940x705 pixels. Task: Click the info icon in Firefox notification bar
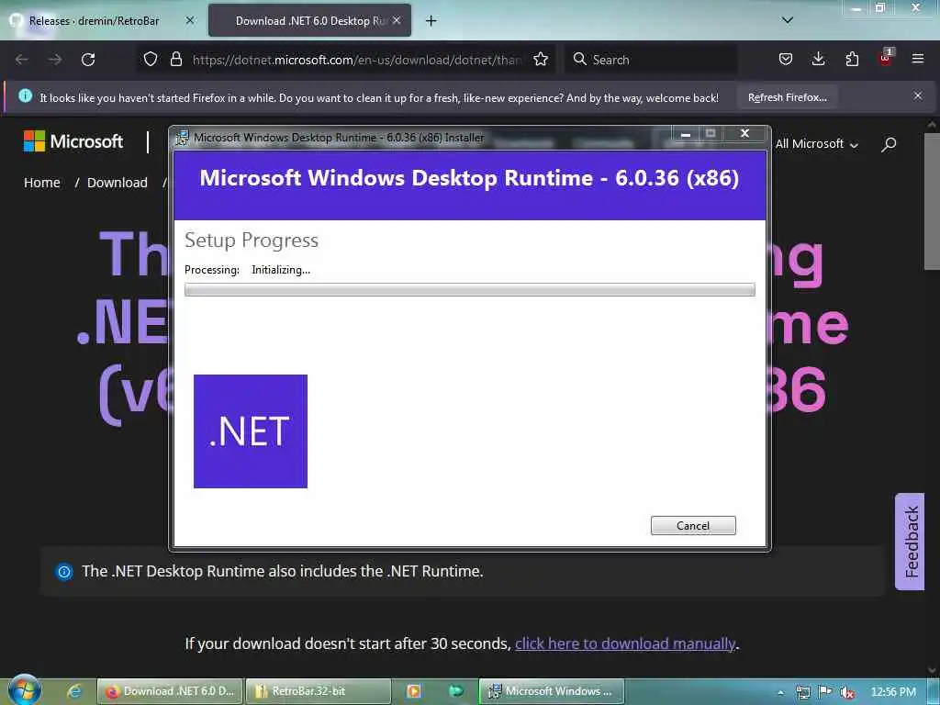[x=25, y=95]
